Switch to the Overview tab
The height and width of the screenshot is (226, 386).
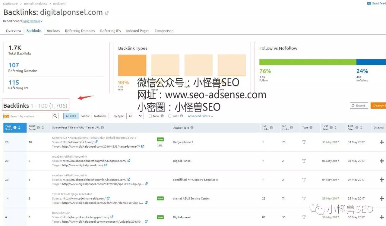click(14, 31)
